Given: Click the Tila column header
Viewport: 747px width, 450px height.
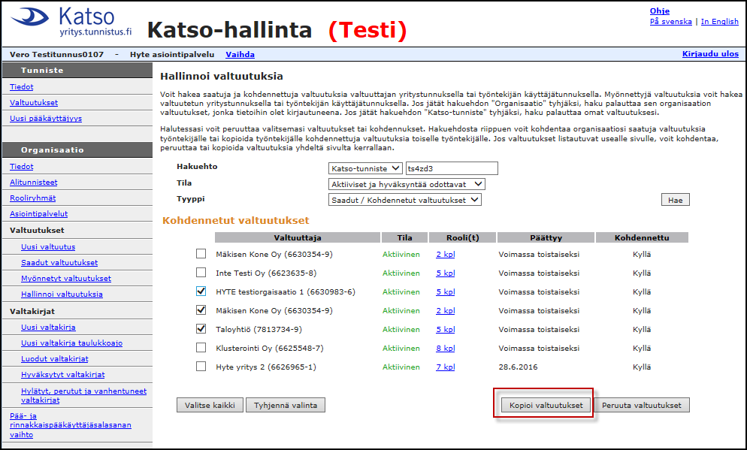Looking at the screenshot, I should 404,237.
